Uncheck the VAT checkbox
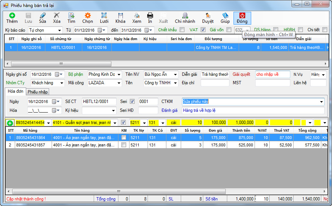Screen dimensions: 332x206 pyautogui.click(x=203, y=30)
